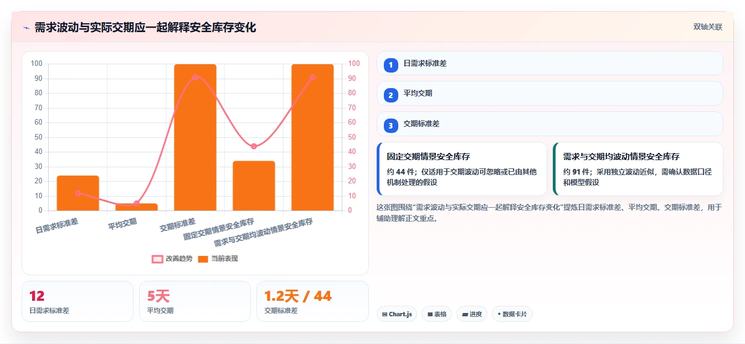
Task: Click the 表格 tag
Action: tap(436, 314)
